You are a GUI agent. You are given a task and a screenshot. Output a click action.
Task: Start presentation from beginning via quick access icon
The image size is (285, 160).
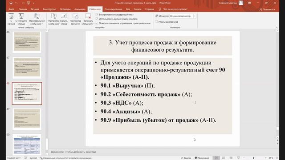click(28, 3)
